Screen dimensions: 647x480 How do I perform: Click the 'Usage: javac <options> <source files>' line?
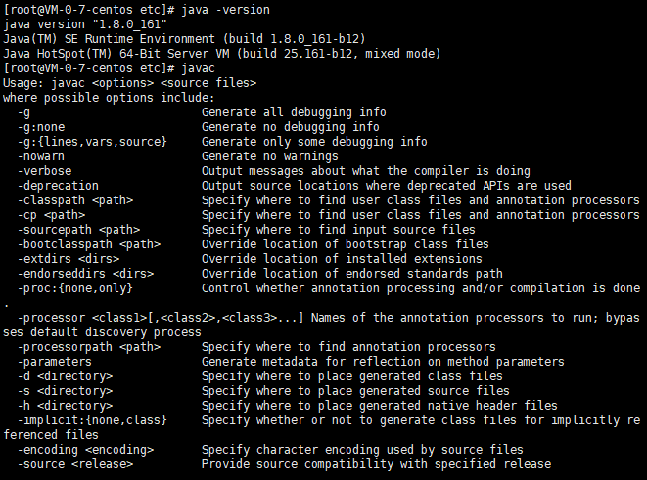click(x=129, y=83)
